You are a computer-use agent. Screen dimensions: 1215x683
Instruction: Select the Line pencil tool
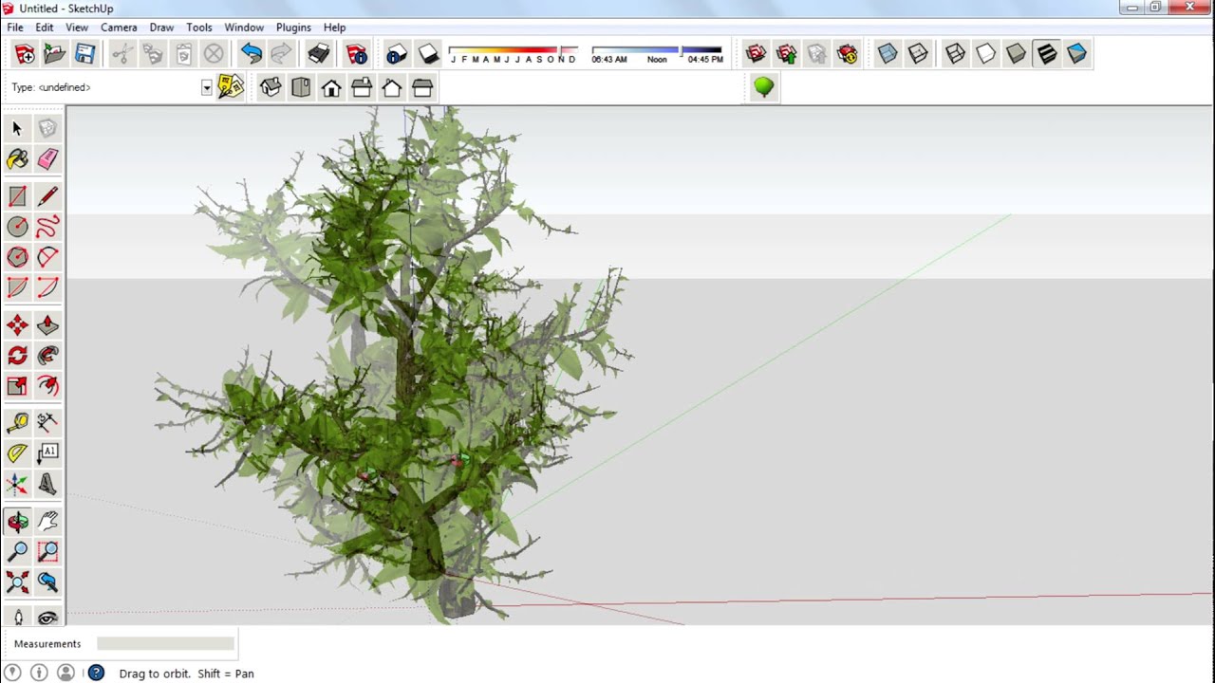(47, 196)
